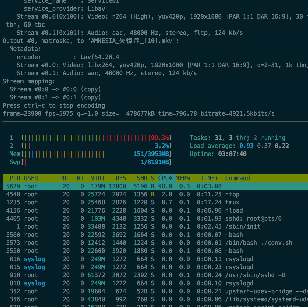Select the -bash process with PID 5580

tap(155, 235)
